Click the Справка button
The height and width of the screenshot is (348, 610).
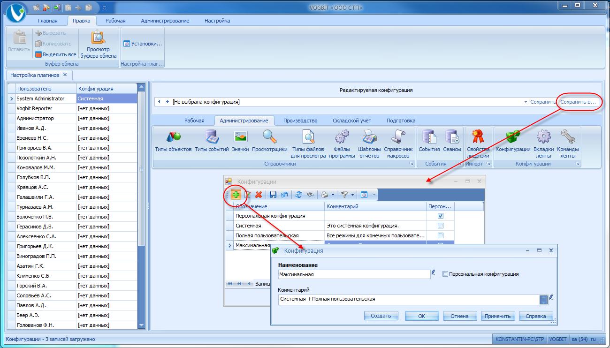coord(536,316)
